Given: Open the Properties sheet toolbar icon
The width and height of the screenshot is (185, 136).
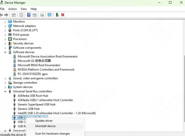Looking at the screenshot, I should pos(21,15).
